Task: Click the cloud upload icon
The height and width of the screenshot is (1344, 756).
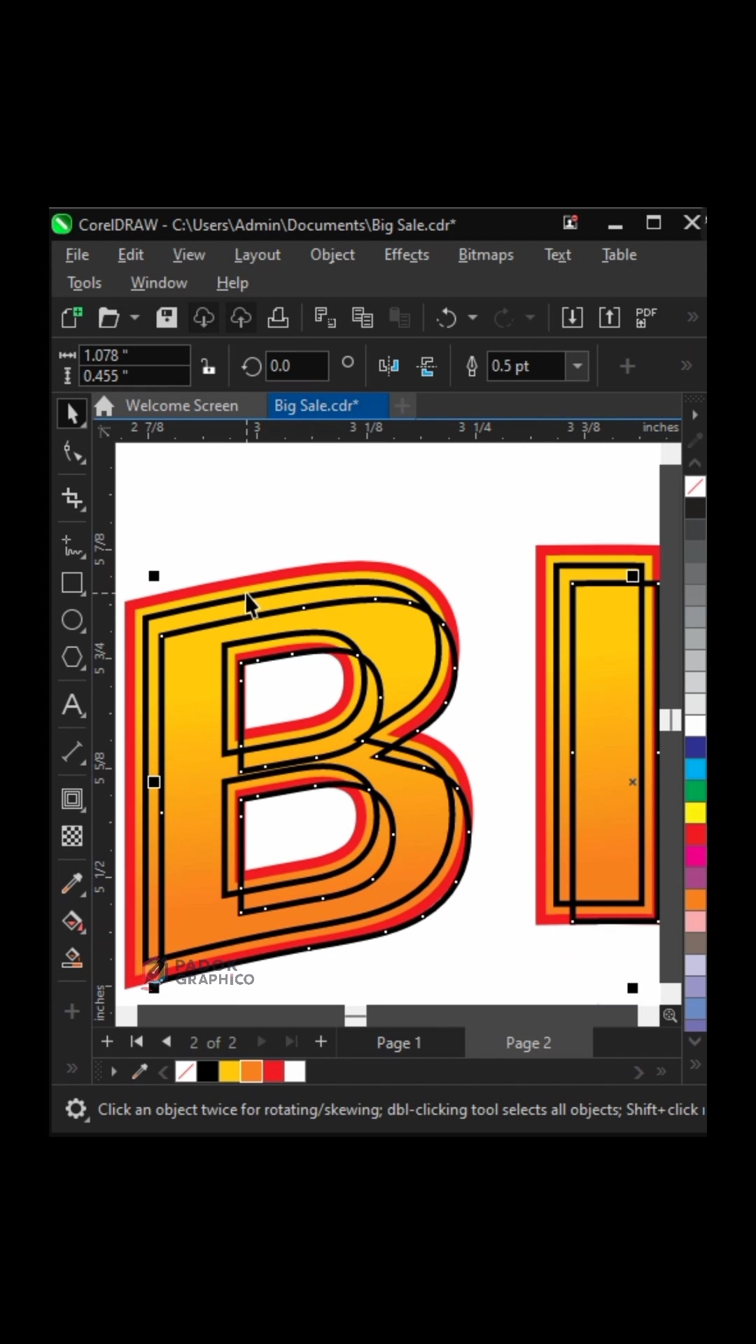Action: 241,318
